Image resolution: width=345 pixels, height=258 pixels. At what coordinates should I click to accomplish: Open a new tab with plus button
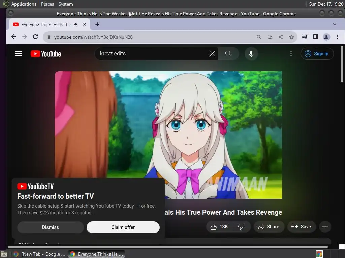click(97, 24)
